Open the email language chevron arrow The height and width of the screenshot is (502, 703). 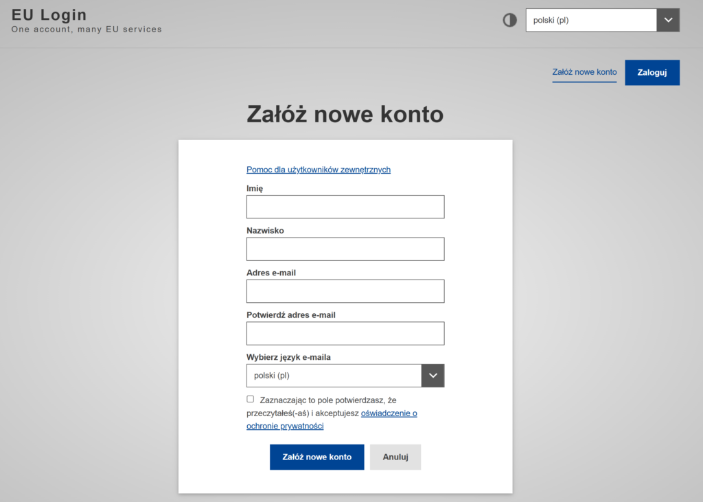[433, 376]
